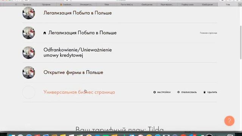Open topmost Легализация Побыта page without home icon
The width and height of the screenshot is (242, 136).
(78, 13)
